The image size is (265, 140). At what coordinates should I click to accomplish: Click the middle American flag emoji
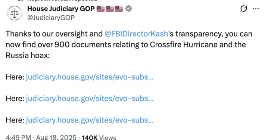110,9
